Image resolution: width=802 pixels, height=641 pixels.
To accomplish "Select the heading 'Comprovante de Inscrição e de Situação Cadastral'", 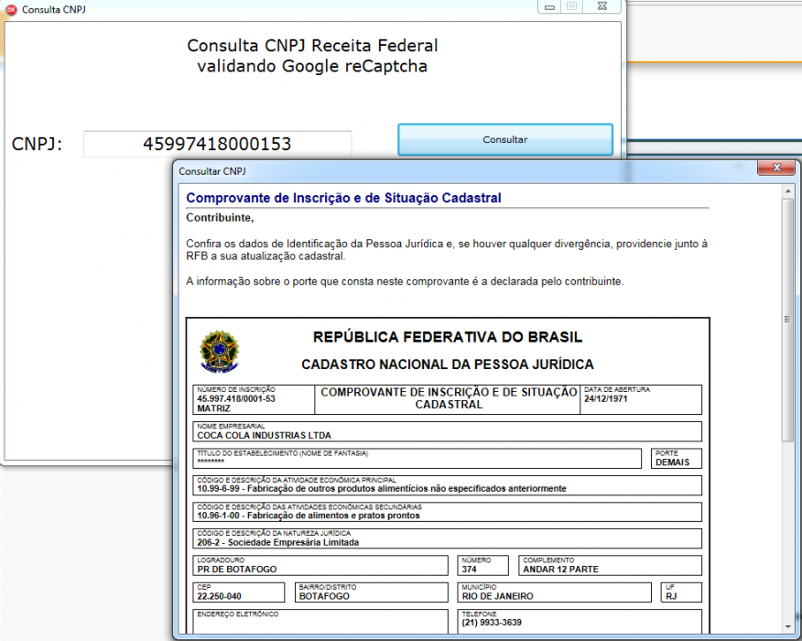I will [343, 198].
